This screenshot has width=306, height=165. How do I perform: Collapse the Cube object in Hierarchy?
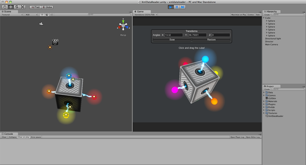[x=264, y=18]
